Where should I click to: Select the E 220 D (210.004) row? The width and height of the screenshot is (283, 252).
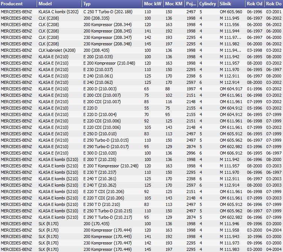point(142,114)
